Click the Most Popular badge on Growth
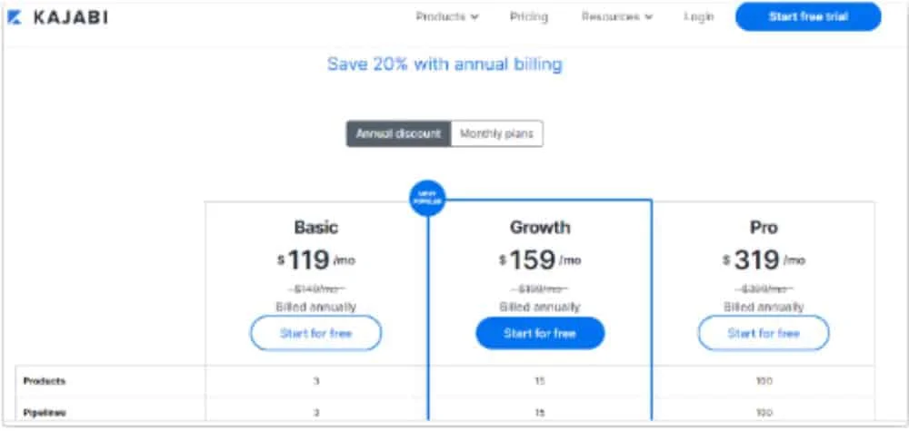The image size is (909, 431). pyautogui.click(x=428, y=199)
